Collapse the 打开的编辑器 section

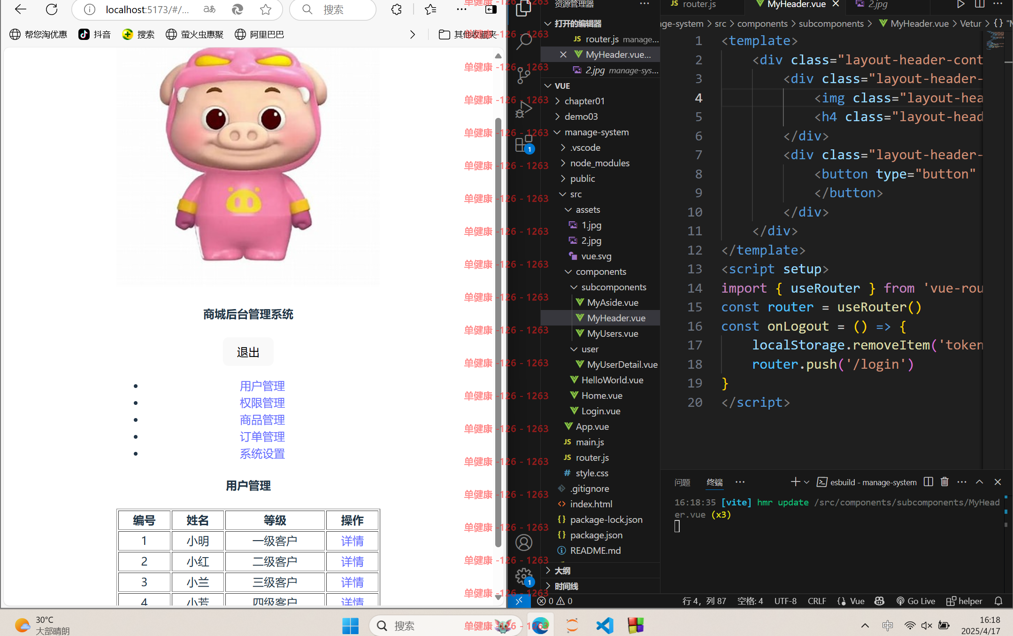(x=547, y=23)
